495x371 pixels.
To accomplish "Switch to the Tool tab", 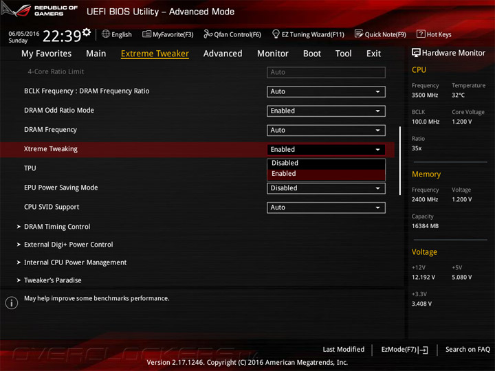I will [x=344, y=54].
